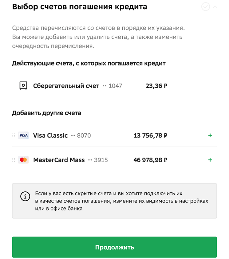Click the Visa card logo icon
The height and width of the screenshot is (259, 229).
click(x=23, y=135)
